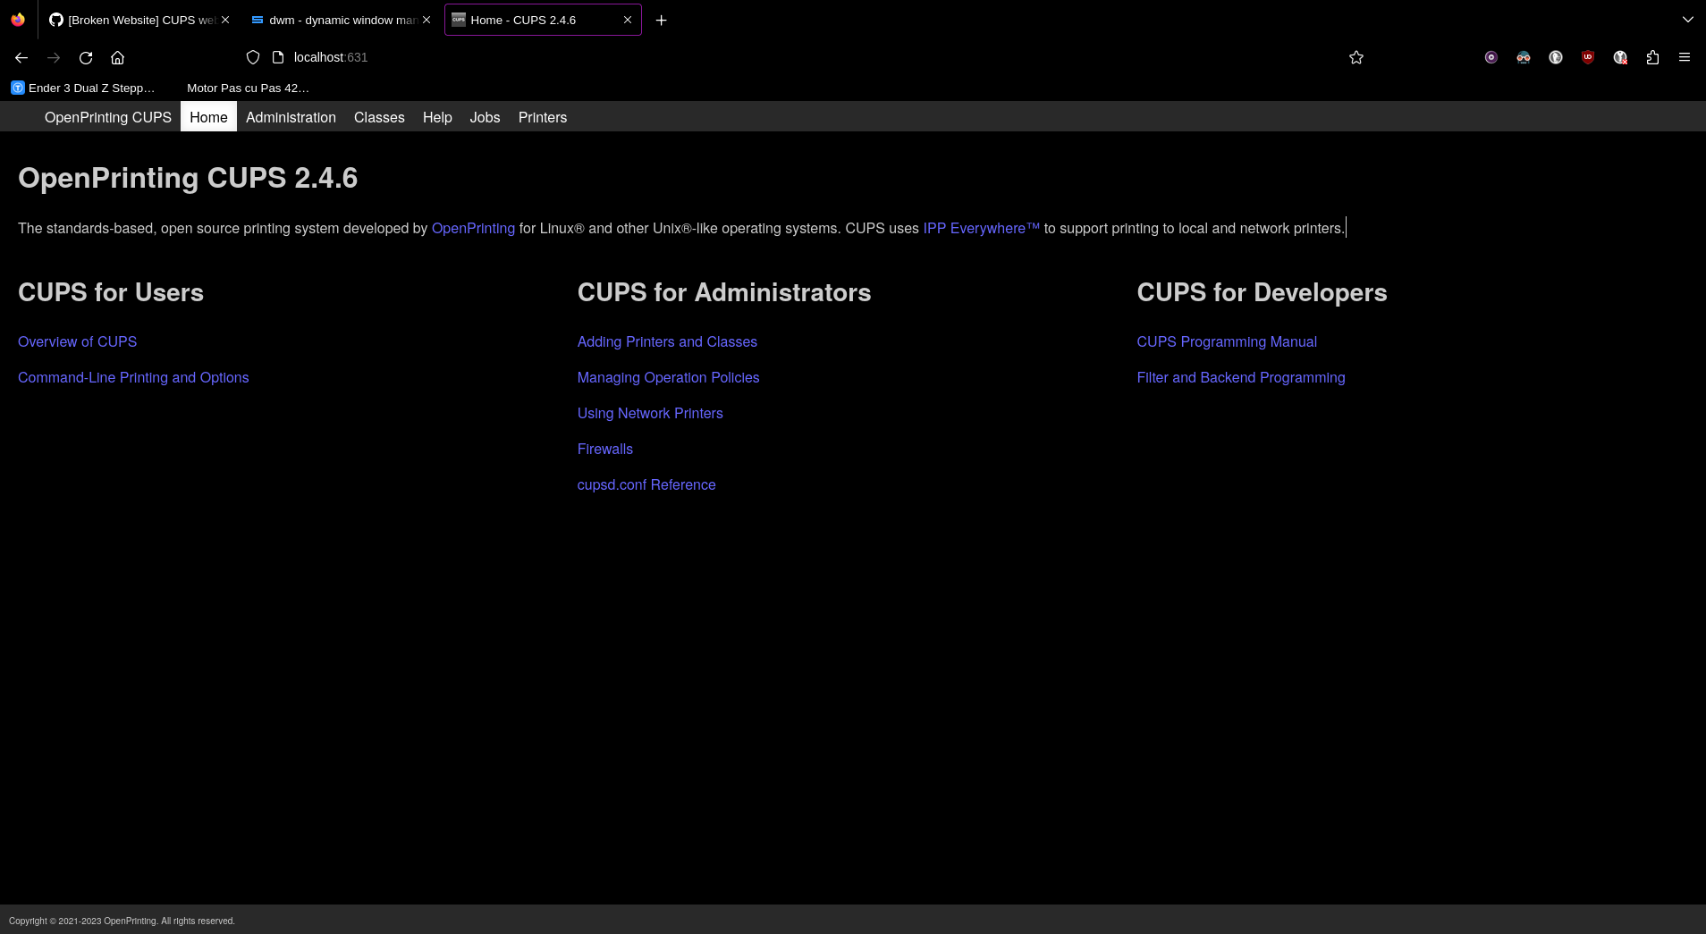
Task: Bookmark this page with the star icon
Action: [x=1356, y=57]
